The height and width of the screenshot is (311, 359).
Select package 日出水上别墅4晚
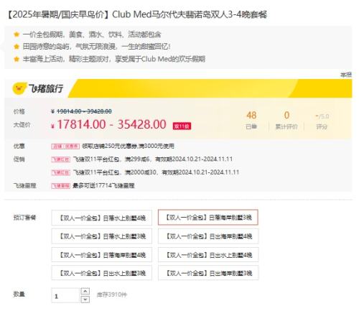[x=208, y=255]
